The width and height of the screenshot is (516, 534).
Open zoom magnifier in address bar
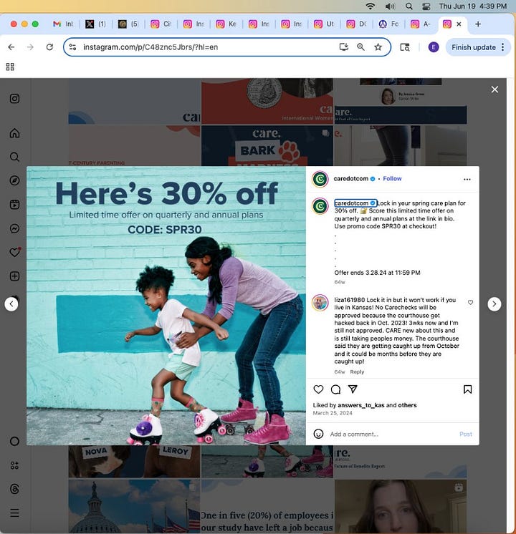(360, 47)
